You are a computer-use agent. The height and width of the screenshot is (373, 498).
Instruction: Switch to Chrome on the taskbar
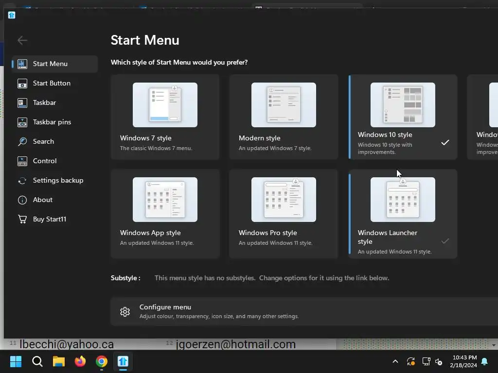pyautogui.click(x=102, y=361)
